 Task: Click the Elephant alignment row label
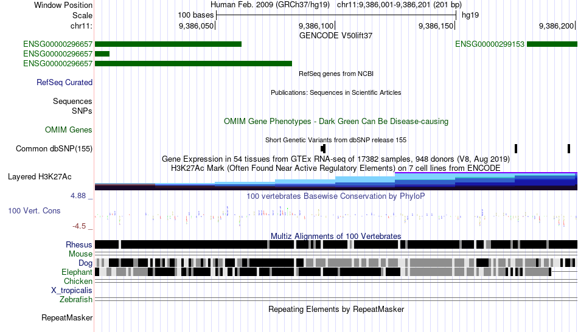[77, 272]
